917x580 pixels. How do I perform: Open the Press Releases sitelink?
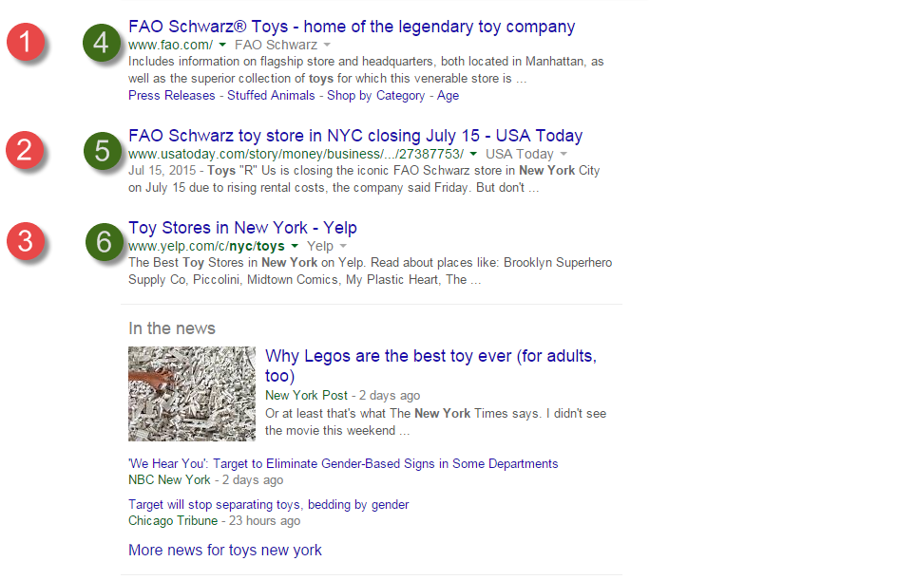click(x=171, y=96)
